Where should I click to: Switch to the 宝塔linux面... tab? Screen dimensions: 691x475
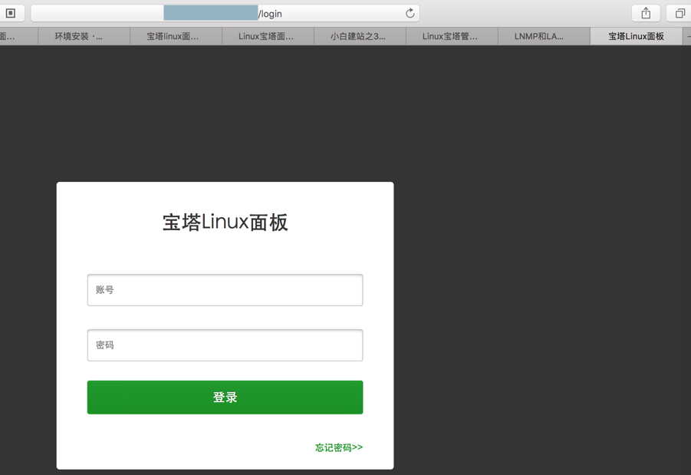[x=176, y=36]
